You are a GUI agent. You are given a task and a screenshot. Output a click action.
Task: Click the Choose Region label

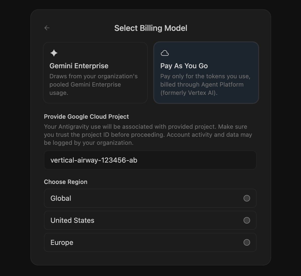click(x=65, y=182)
